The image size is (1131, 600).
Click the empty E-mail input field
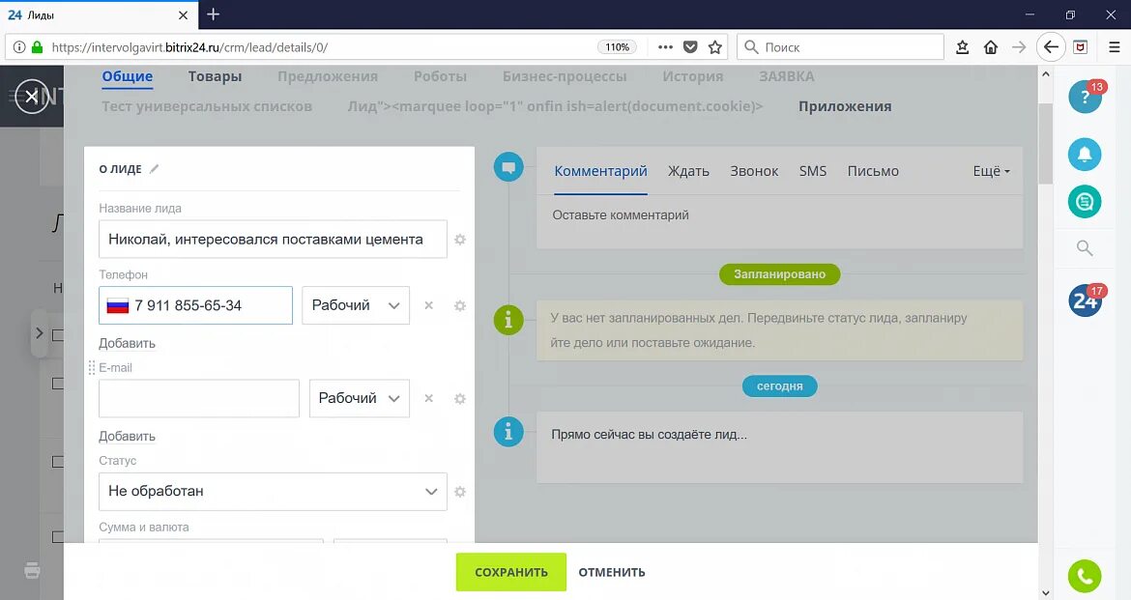pos(199,398)
